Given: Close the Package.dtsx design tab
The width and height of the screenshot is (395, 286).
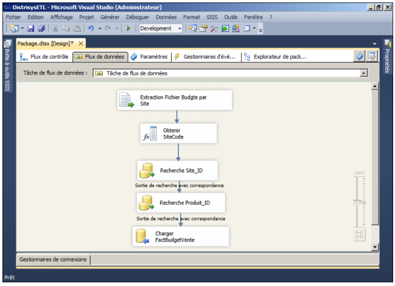Looking at the screenshot, I should pyautogui.click(x=80, y=44).
